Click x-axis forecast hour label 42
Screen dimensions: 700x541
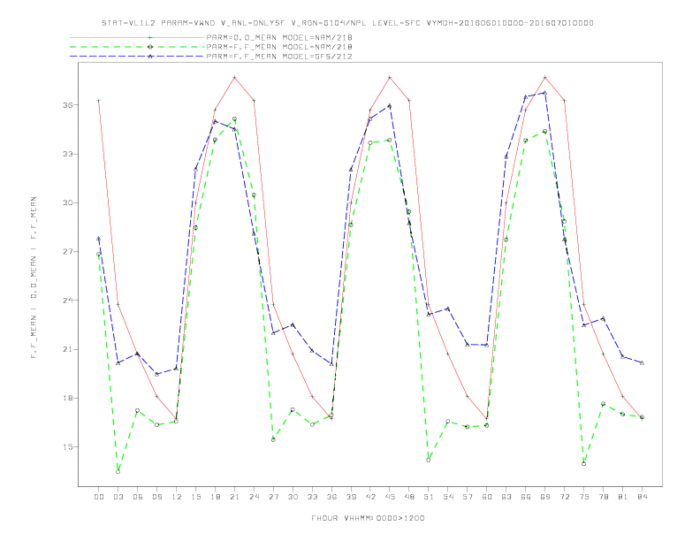(x=370, y=497)
